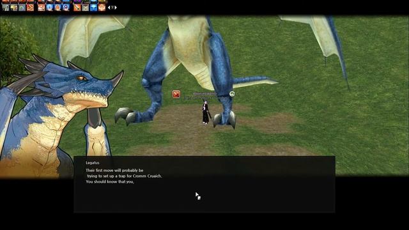The width and height of the screenshot is (409, 230).
Task: Use the blue figure skill in second hotbar group
Action: 50,8
